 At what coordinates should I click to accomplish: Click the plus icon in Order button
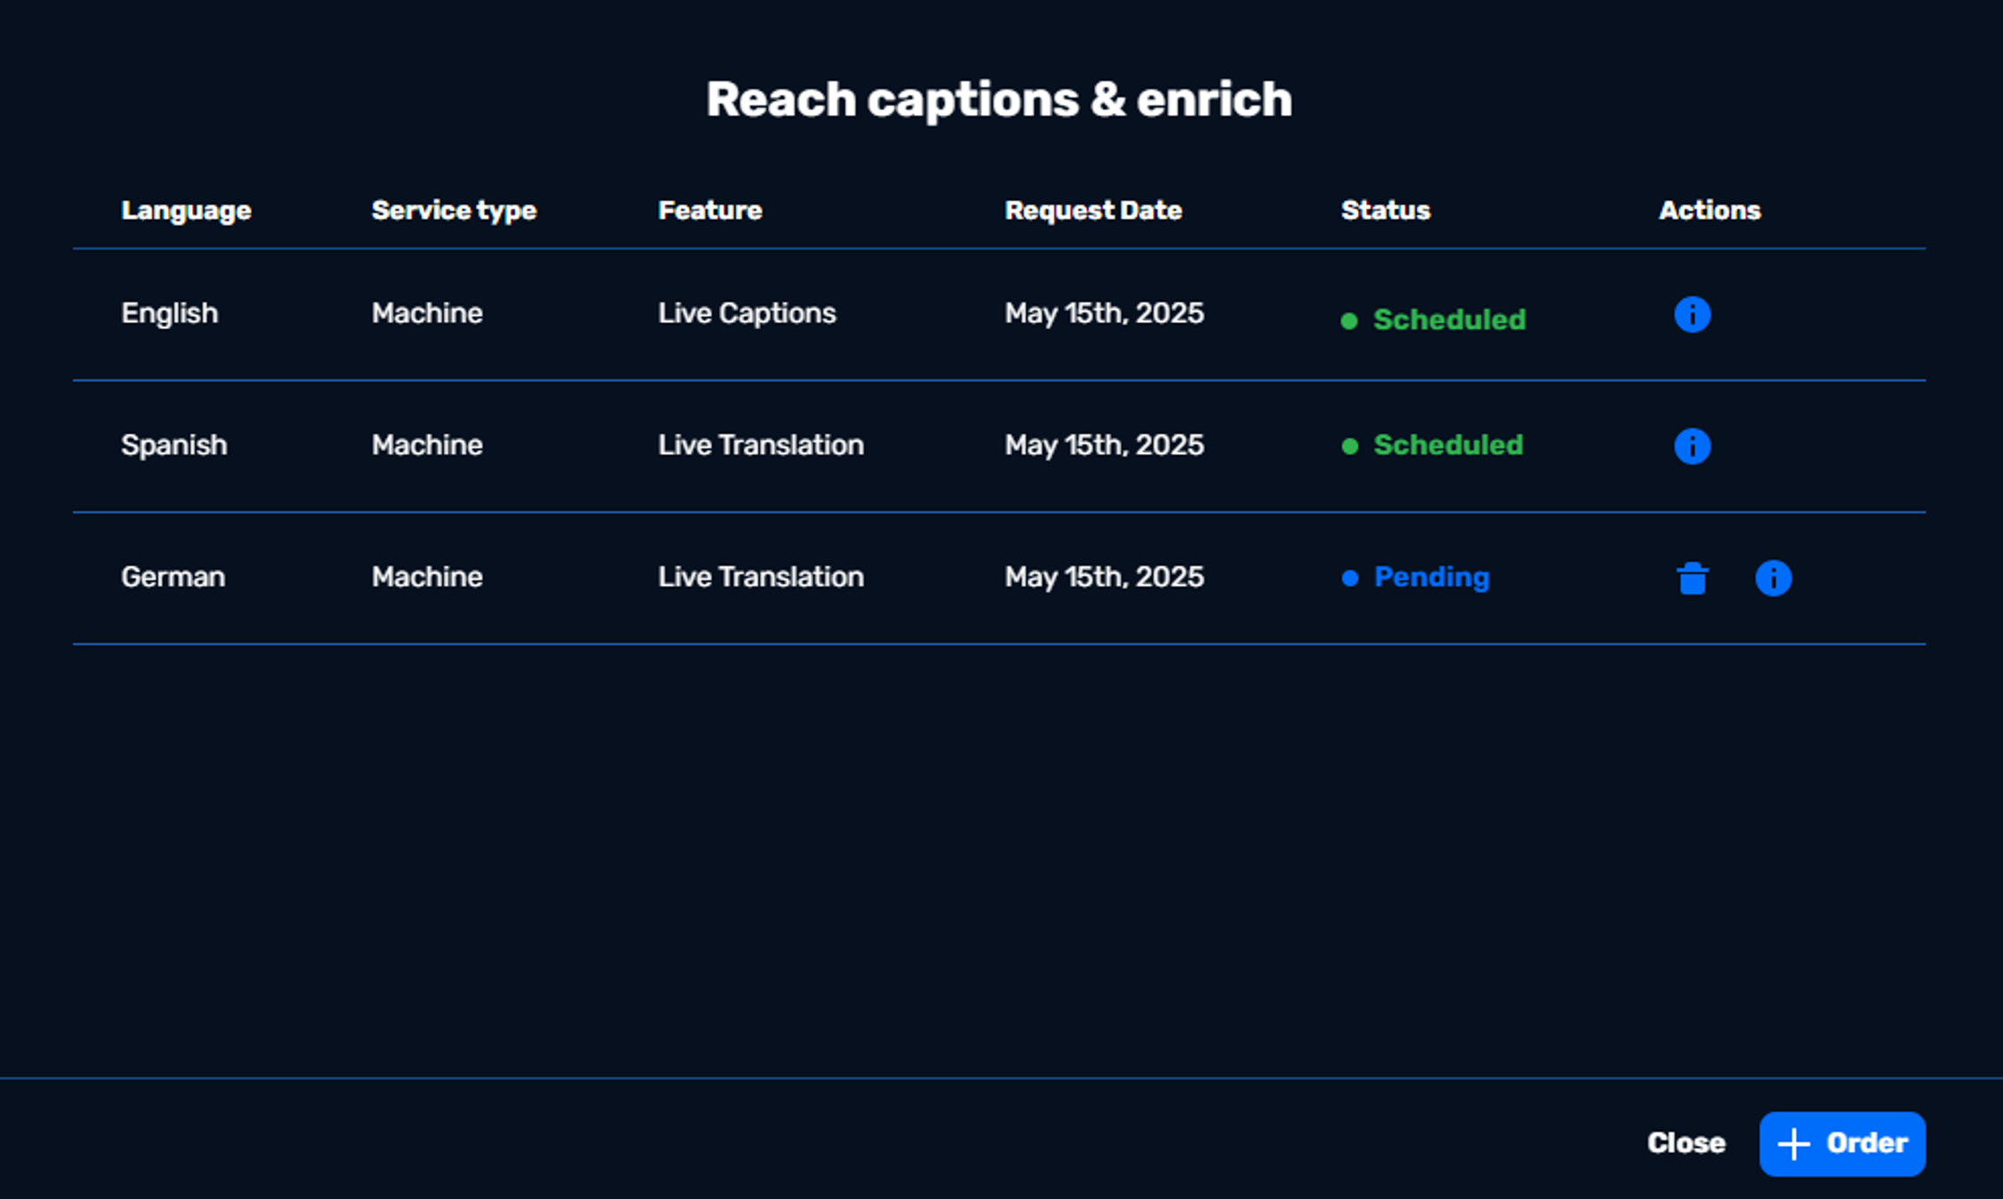(1793, 1143)
